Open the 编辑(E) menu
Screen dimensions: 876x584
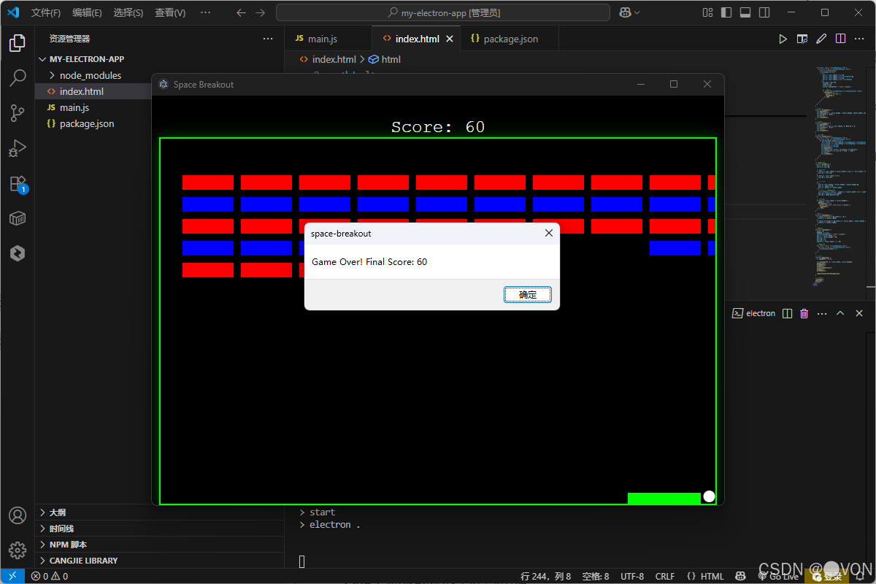[x=87, y=12]
